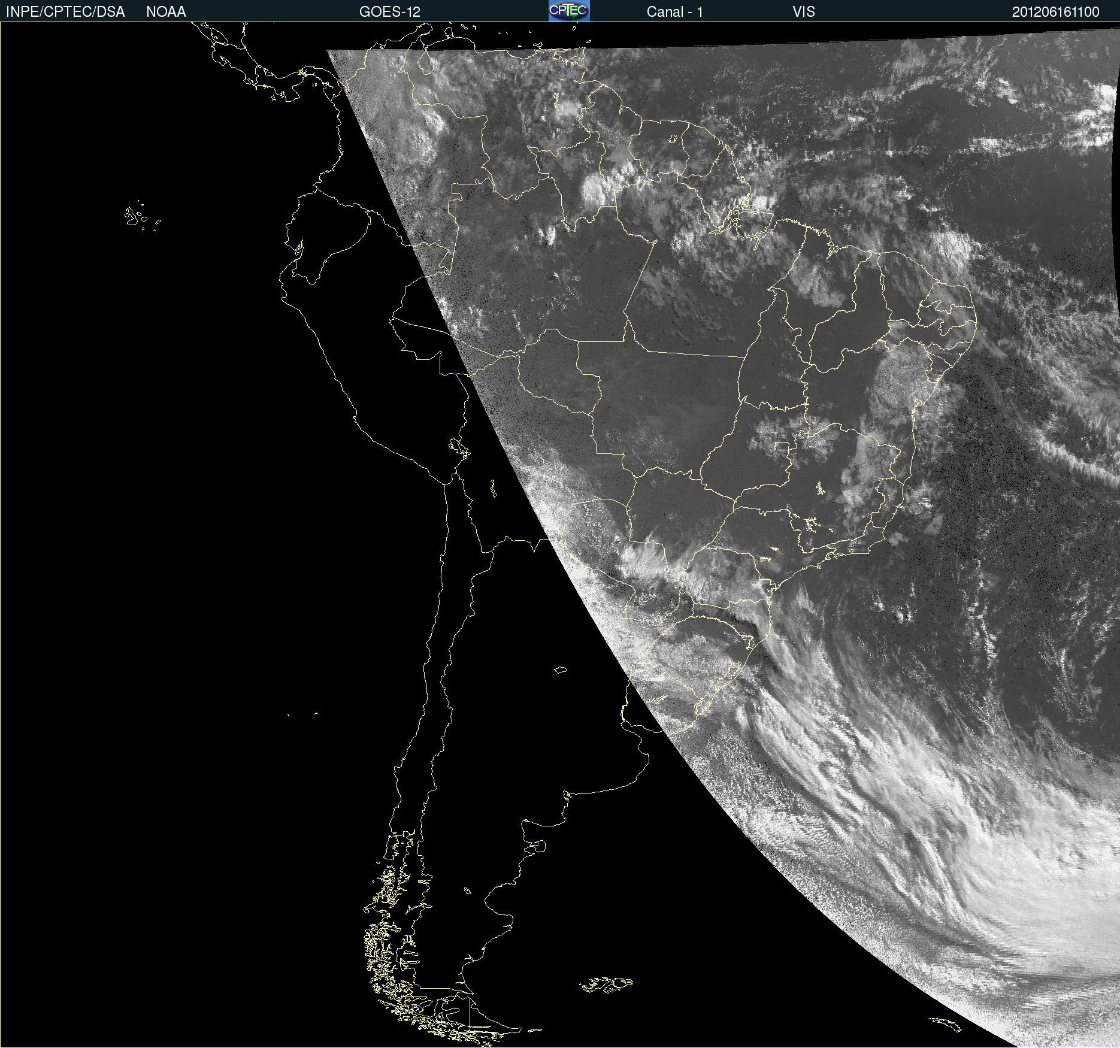Click the VIS channel label

pos(804,12)
